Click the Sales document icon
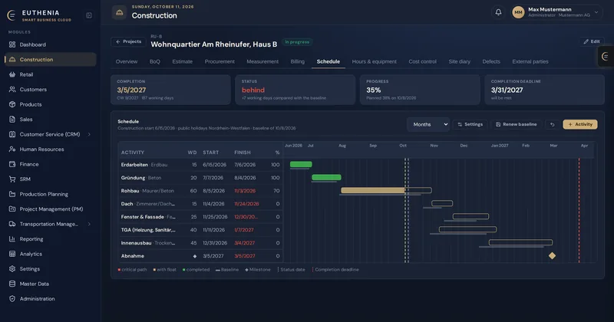The width and height of the screenshot is (614, 322). [x=12, y=120]
